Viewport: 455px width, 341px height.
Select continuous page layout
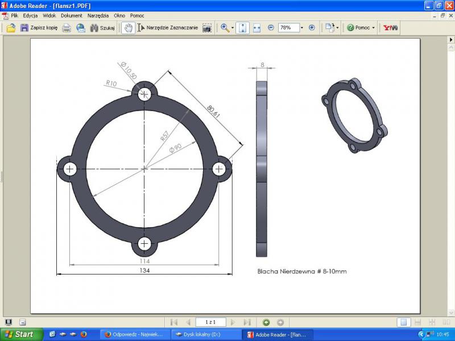pos(418,322)
